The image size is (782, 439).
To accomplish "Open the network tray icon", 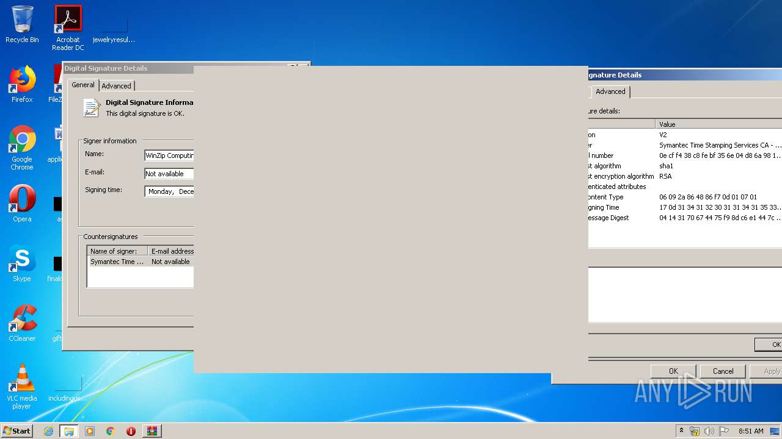I will [695, 431].
